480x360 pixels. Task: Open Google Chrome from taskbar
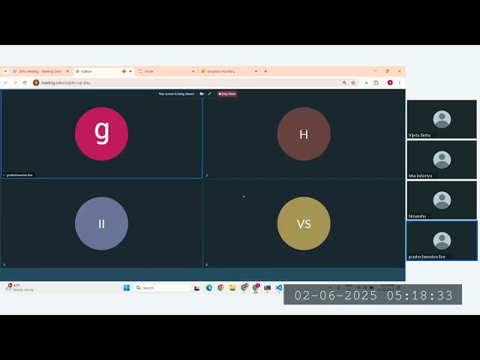[x=220, y=288]
